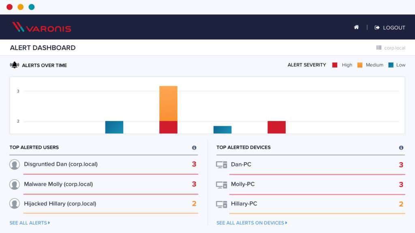Select the orange Medium bar in chart
This screenshot has width=415, height=233.
(x=168, y=103)
